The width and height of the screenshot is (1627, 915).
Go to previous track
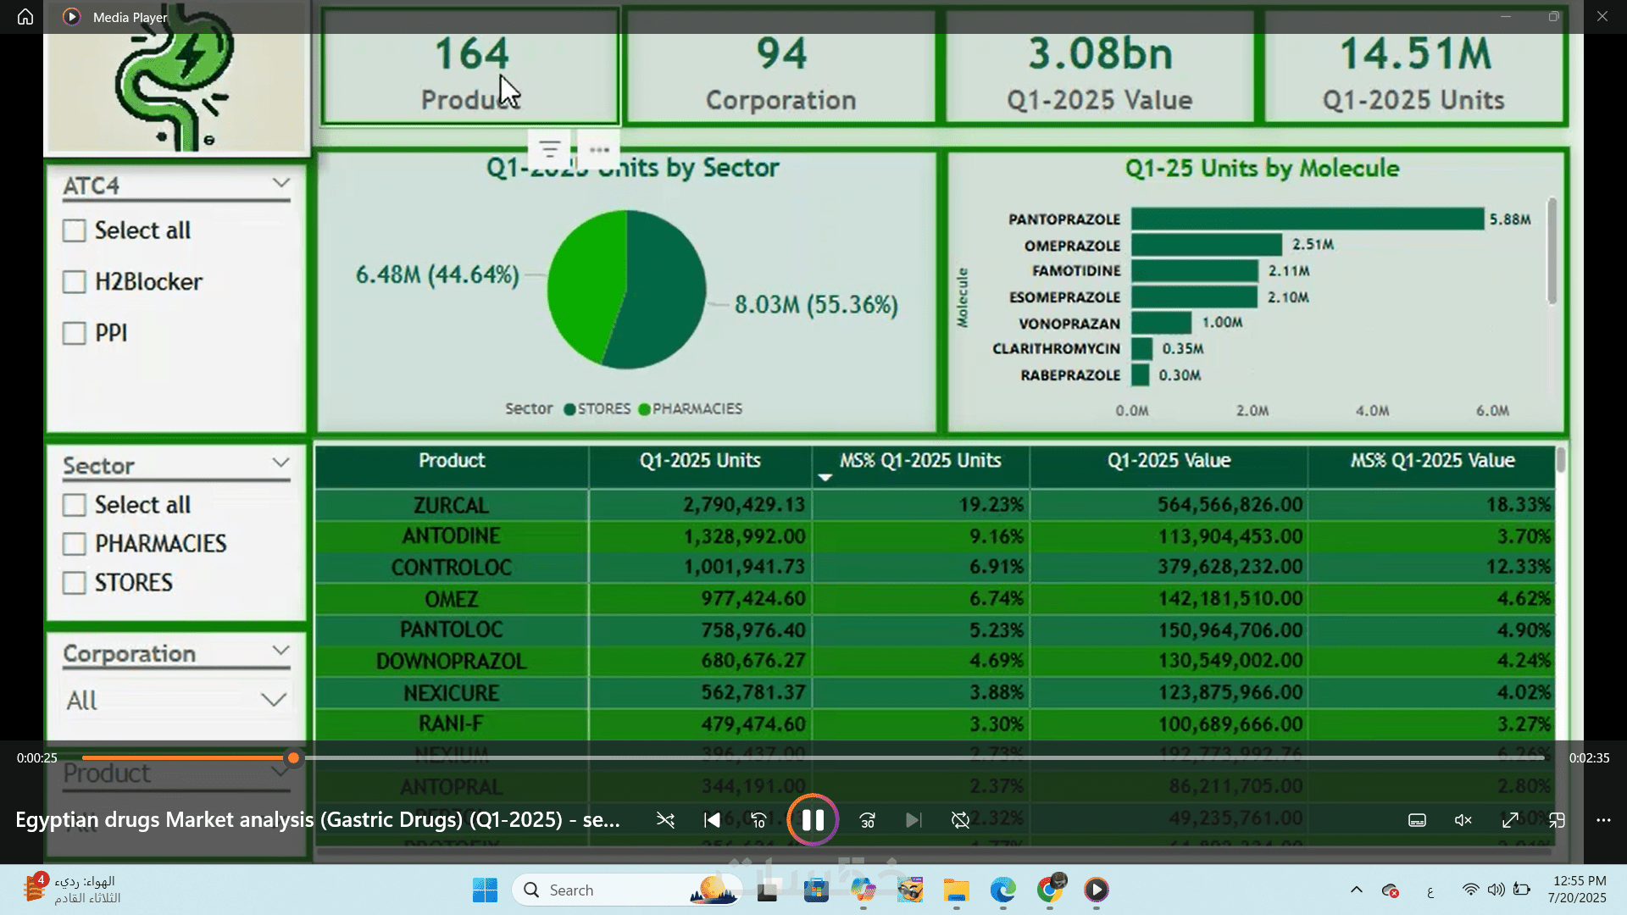tap(712, 820)
